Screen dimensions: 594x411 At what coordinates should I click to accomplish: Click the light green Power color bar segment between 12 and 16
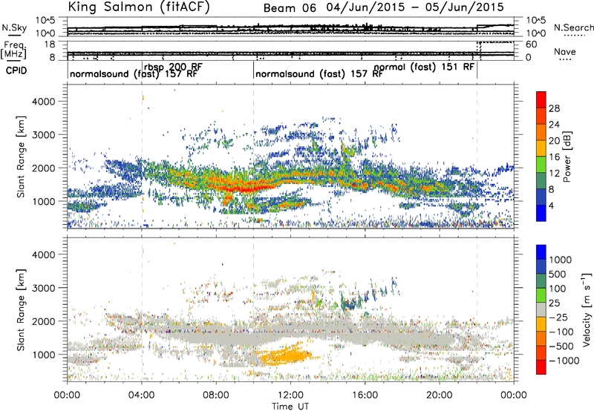[x=541, y=165]
